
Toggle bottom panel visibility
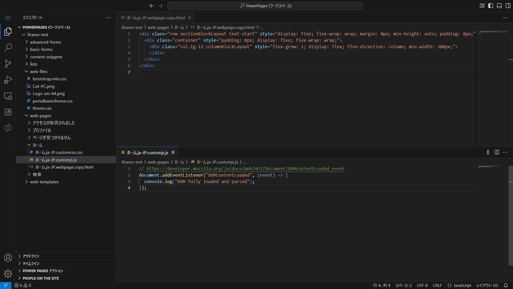tap(499, 5)
